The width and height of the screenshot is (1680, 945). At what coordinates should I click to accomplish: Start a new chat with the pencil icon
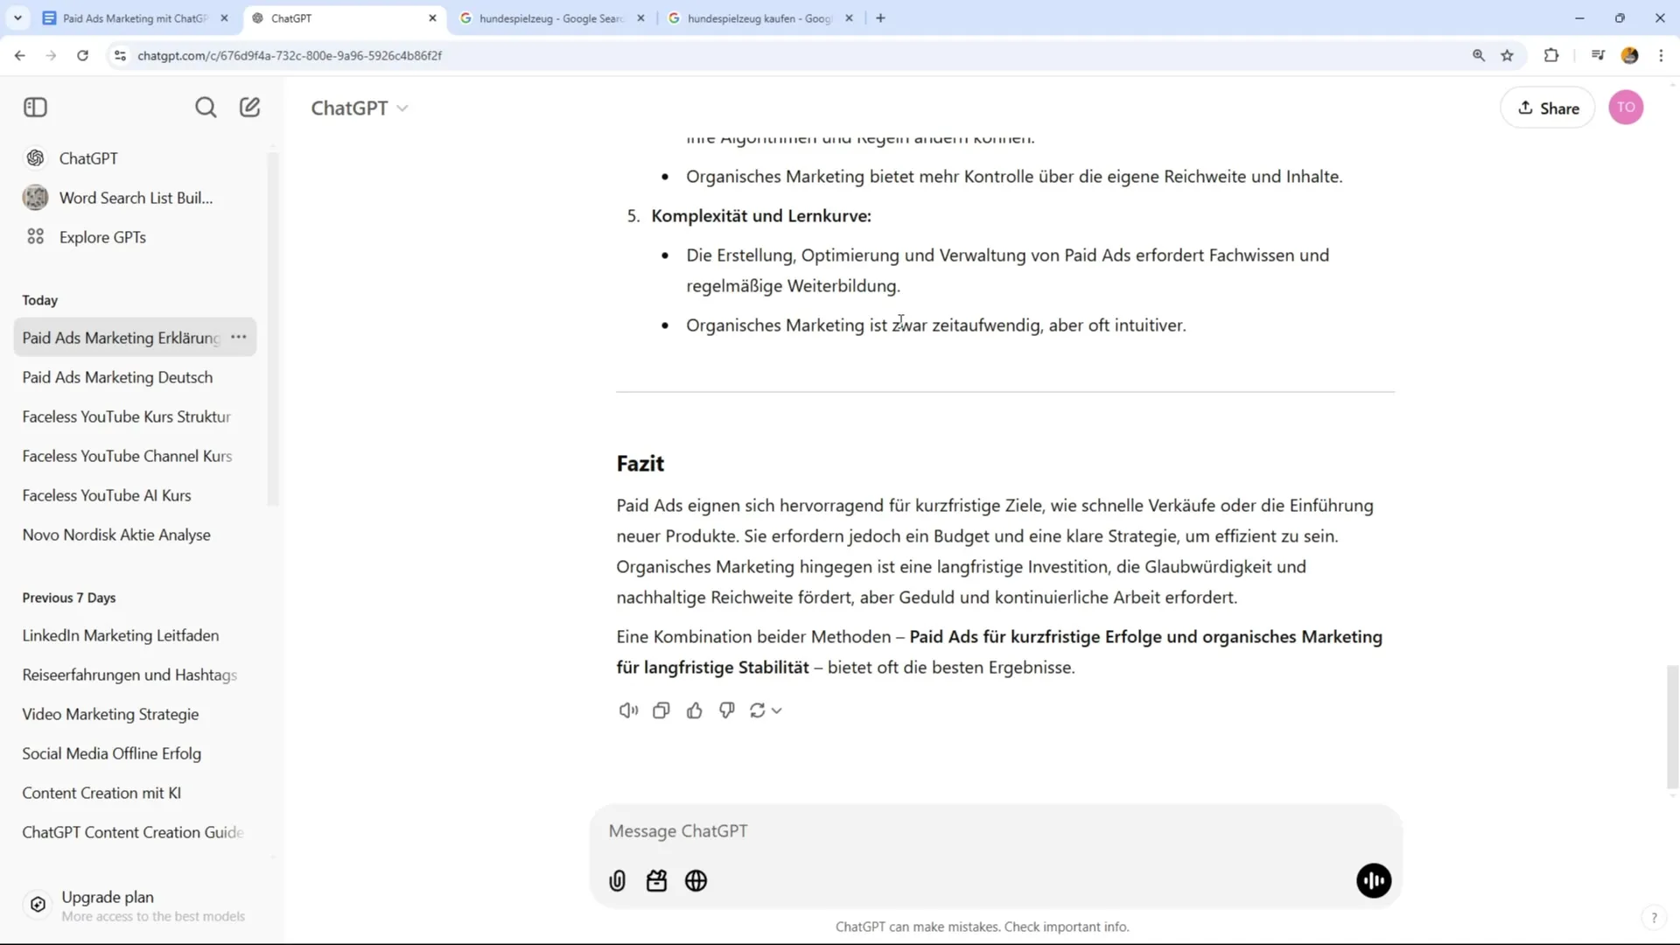[250, 107]
